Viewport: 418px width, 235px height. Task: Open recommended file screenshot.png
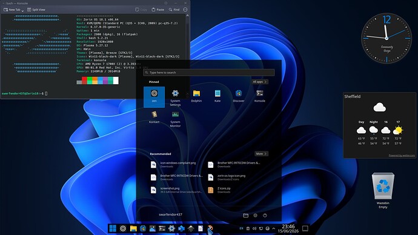176,190
